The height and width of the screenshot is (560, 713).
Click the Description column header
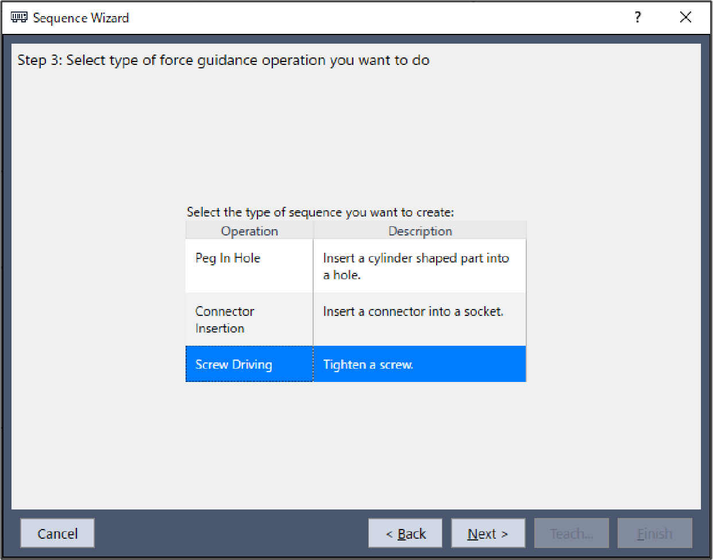pos(420,231)
